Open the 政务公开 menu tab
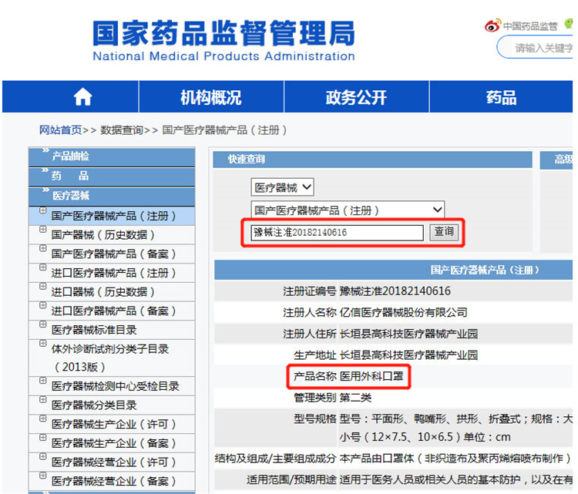Image resolution: width=578 pixels, height=494 pixels. point(356,97)
